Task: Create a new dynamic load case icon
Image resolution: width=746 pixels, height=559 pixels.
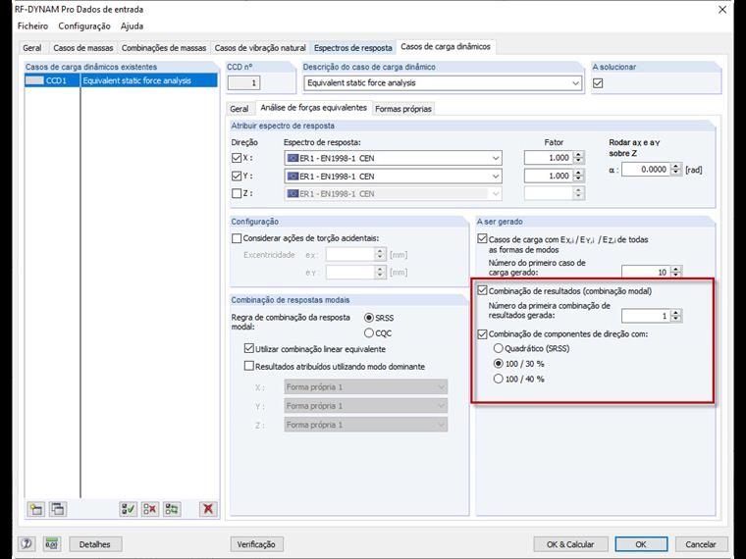Action: pyautogui.click(x=36, y=509)
